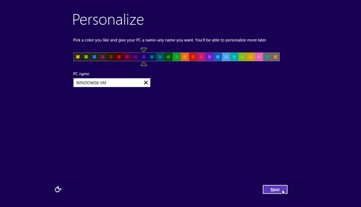Choose the orange swatch on orange background

(x=185, y=57)
